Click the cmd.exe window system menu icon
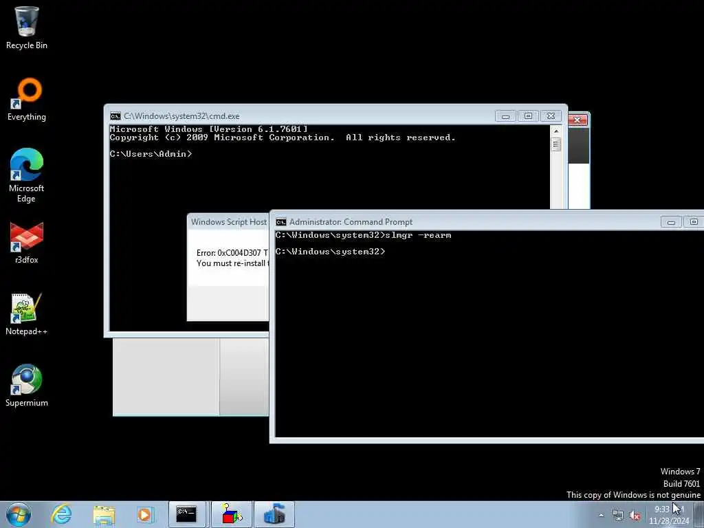This screenshot has width=704, height=528. [x=115, y=116]
